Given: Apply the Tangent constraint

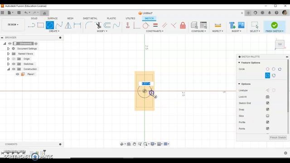Looking at the screenshot, I should click(x=146, y=25).
